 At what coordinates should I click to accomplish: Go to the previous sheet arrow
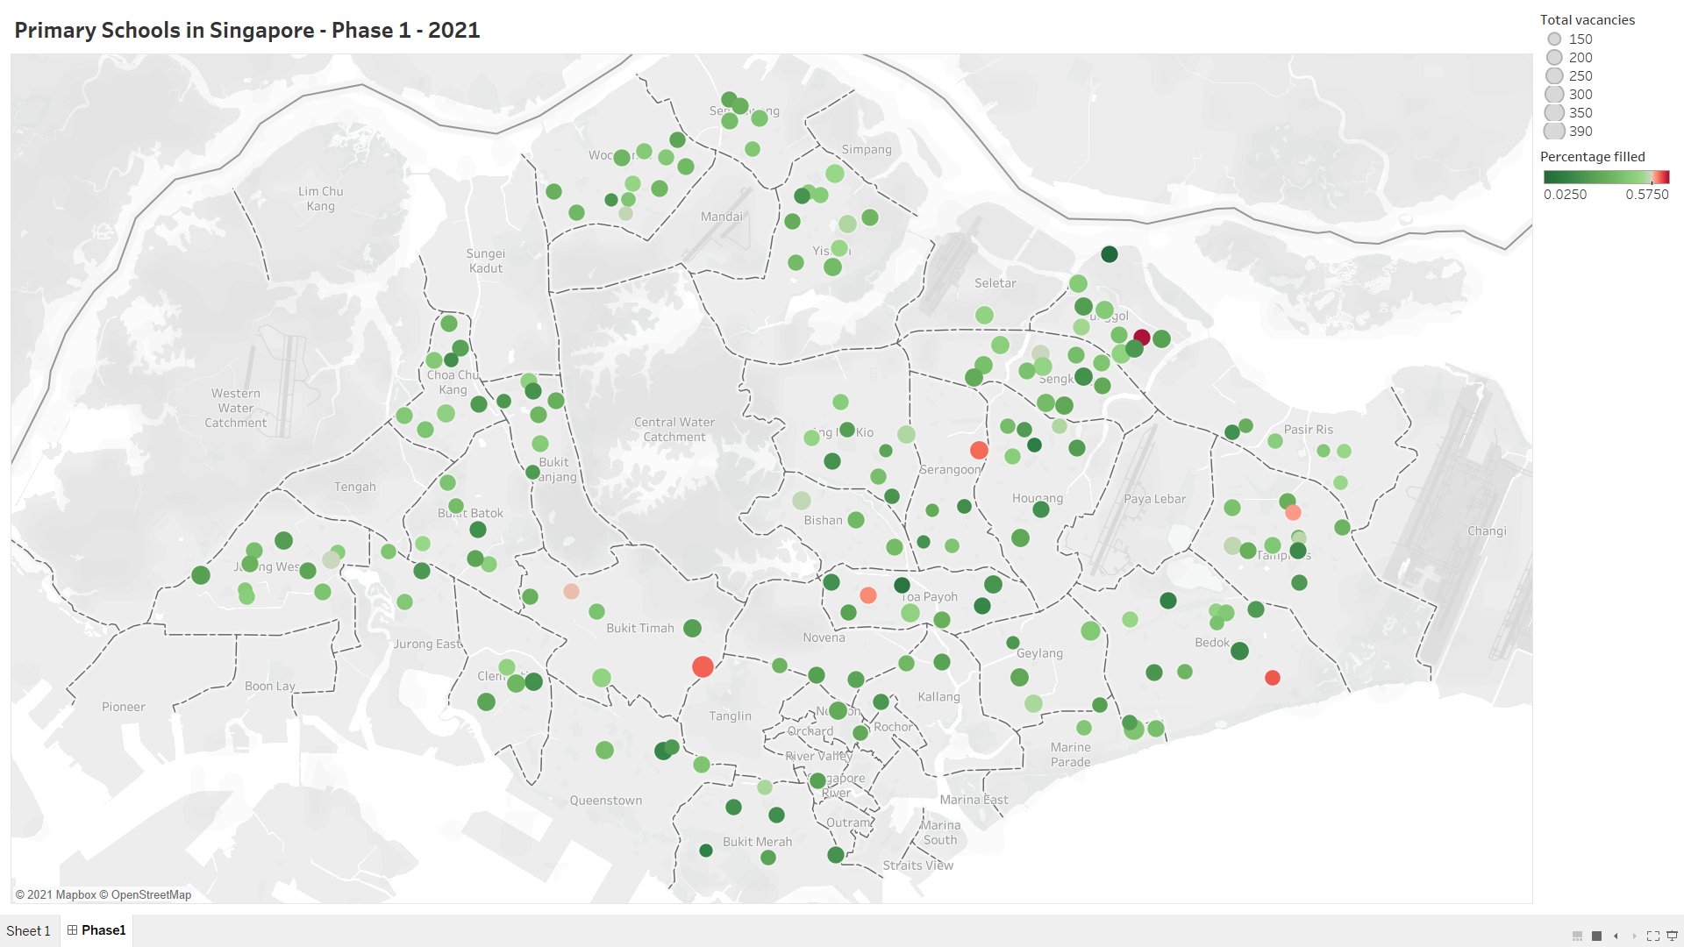point(1616,936)
